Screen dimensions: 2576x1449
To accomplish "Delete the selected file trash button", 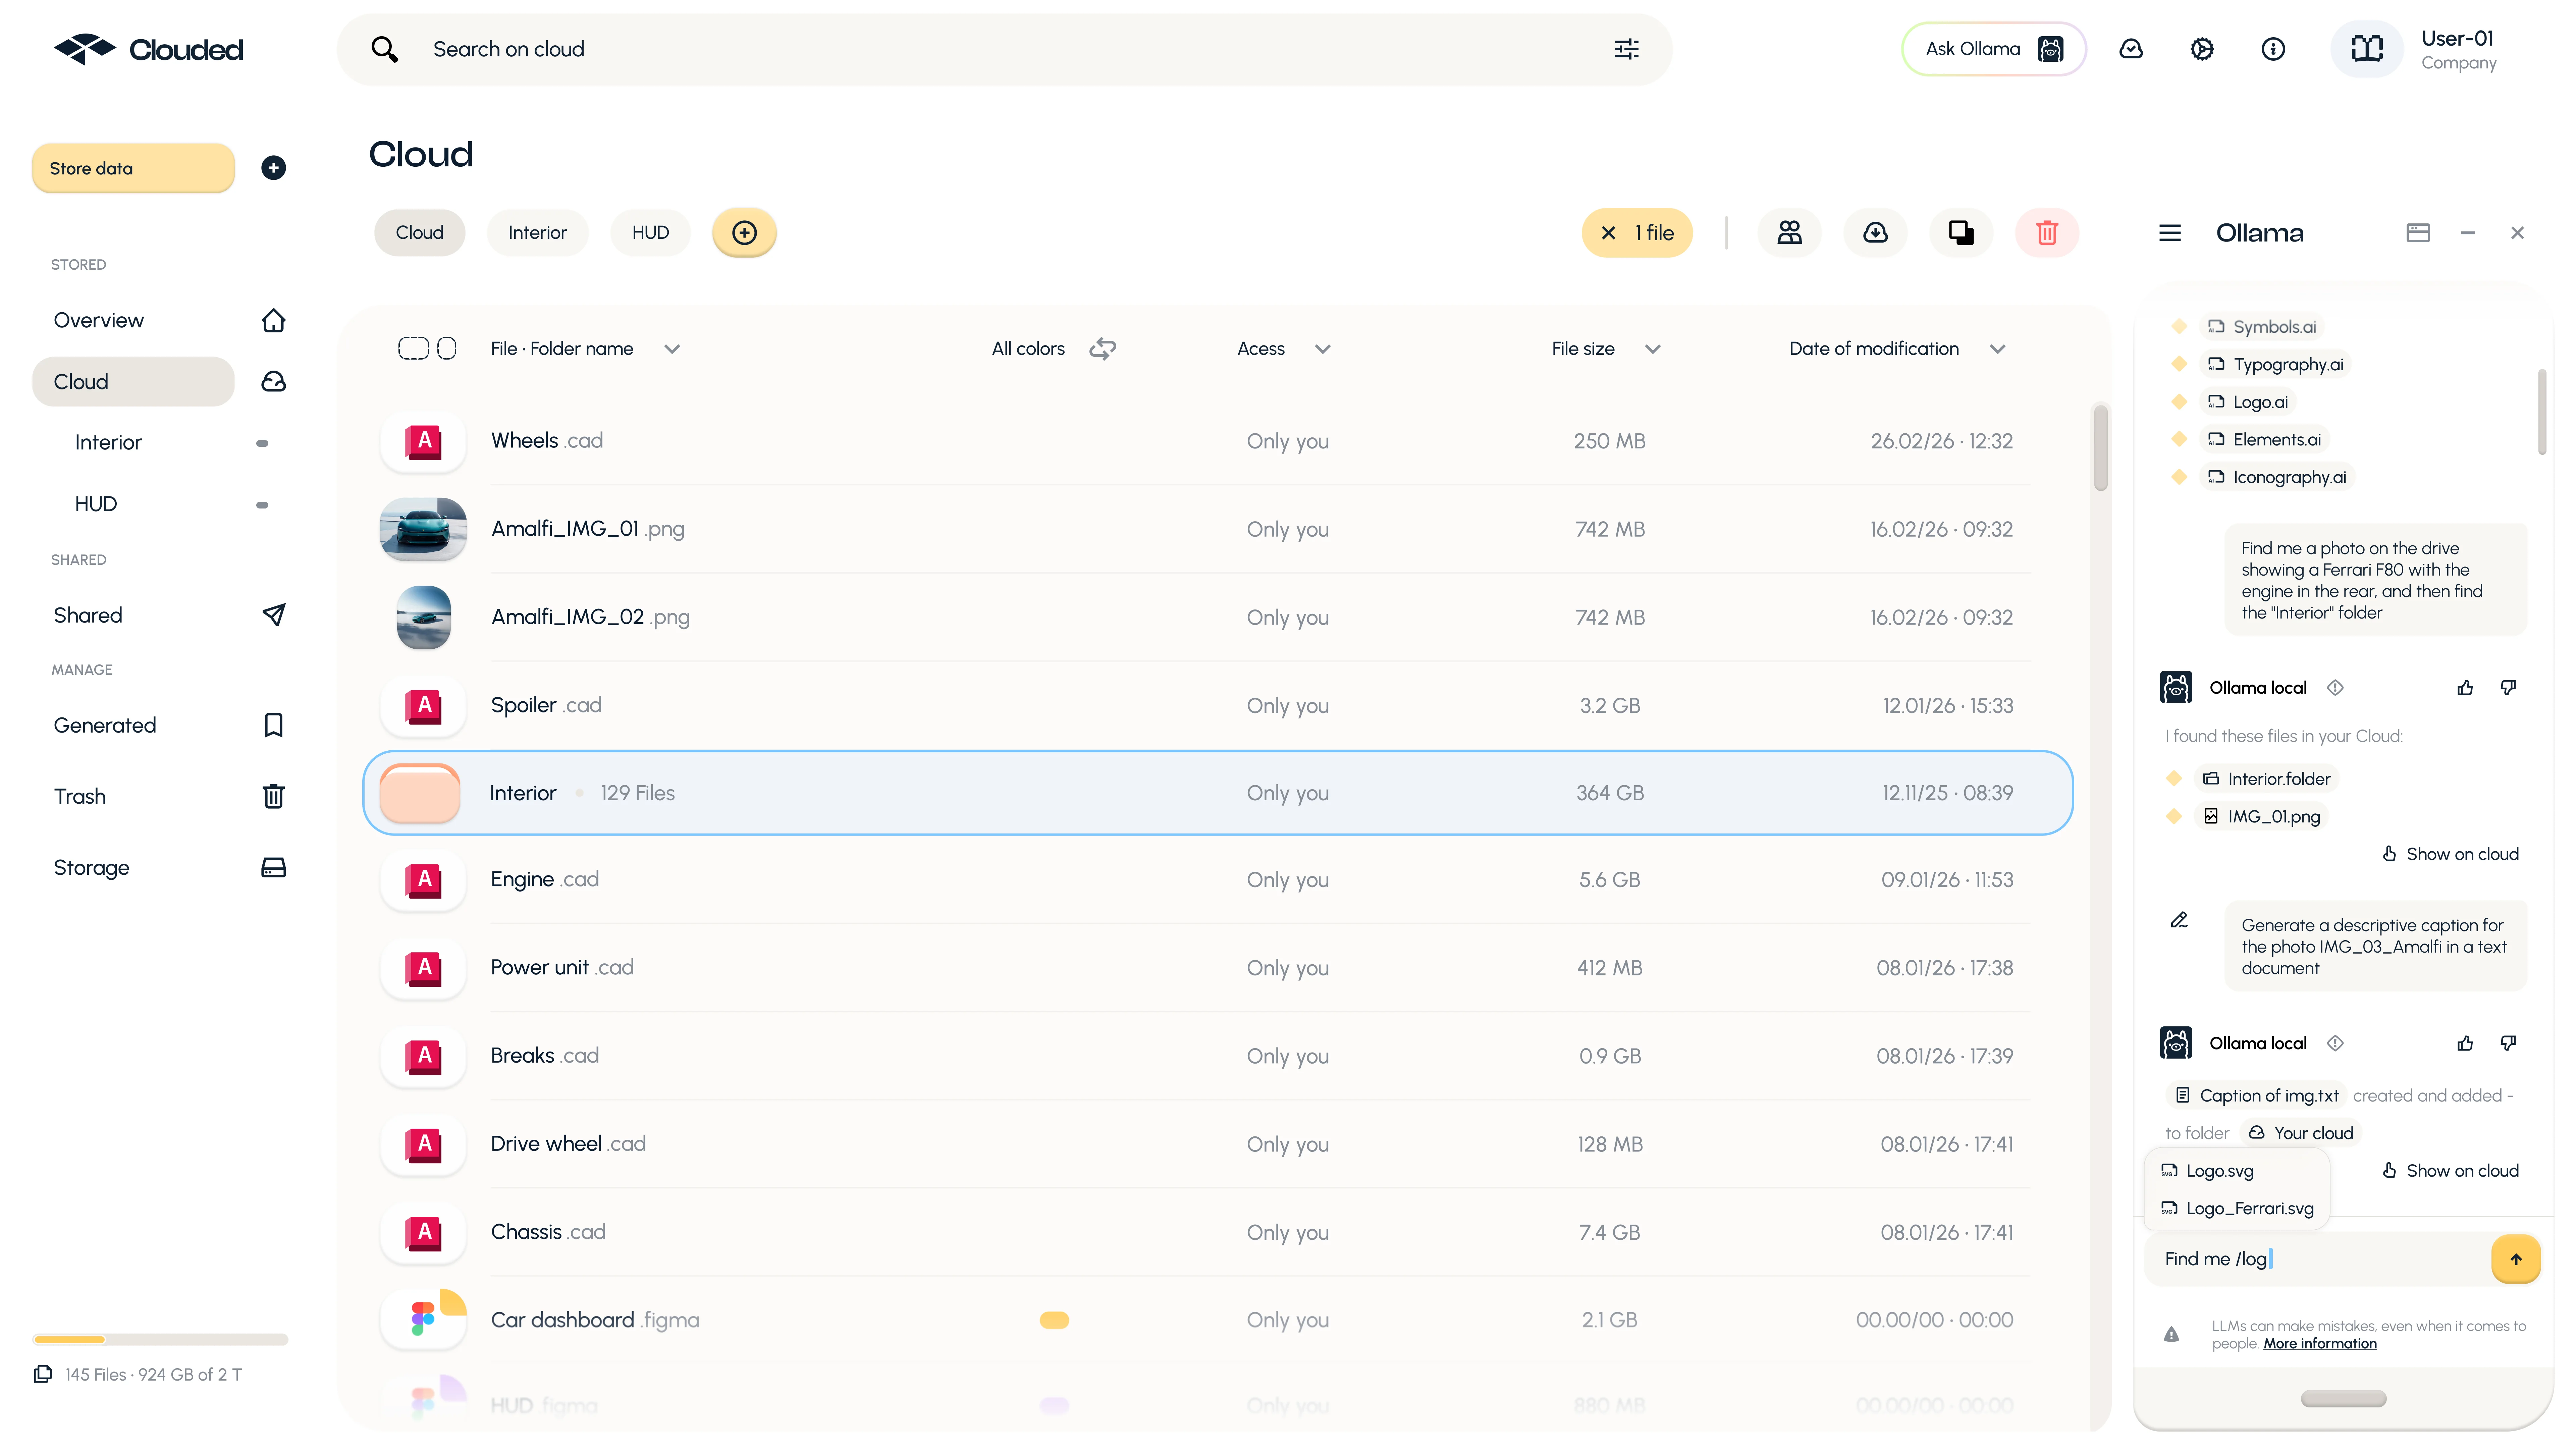I will pyautogui.click(x=2047, y=233).
